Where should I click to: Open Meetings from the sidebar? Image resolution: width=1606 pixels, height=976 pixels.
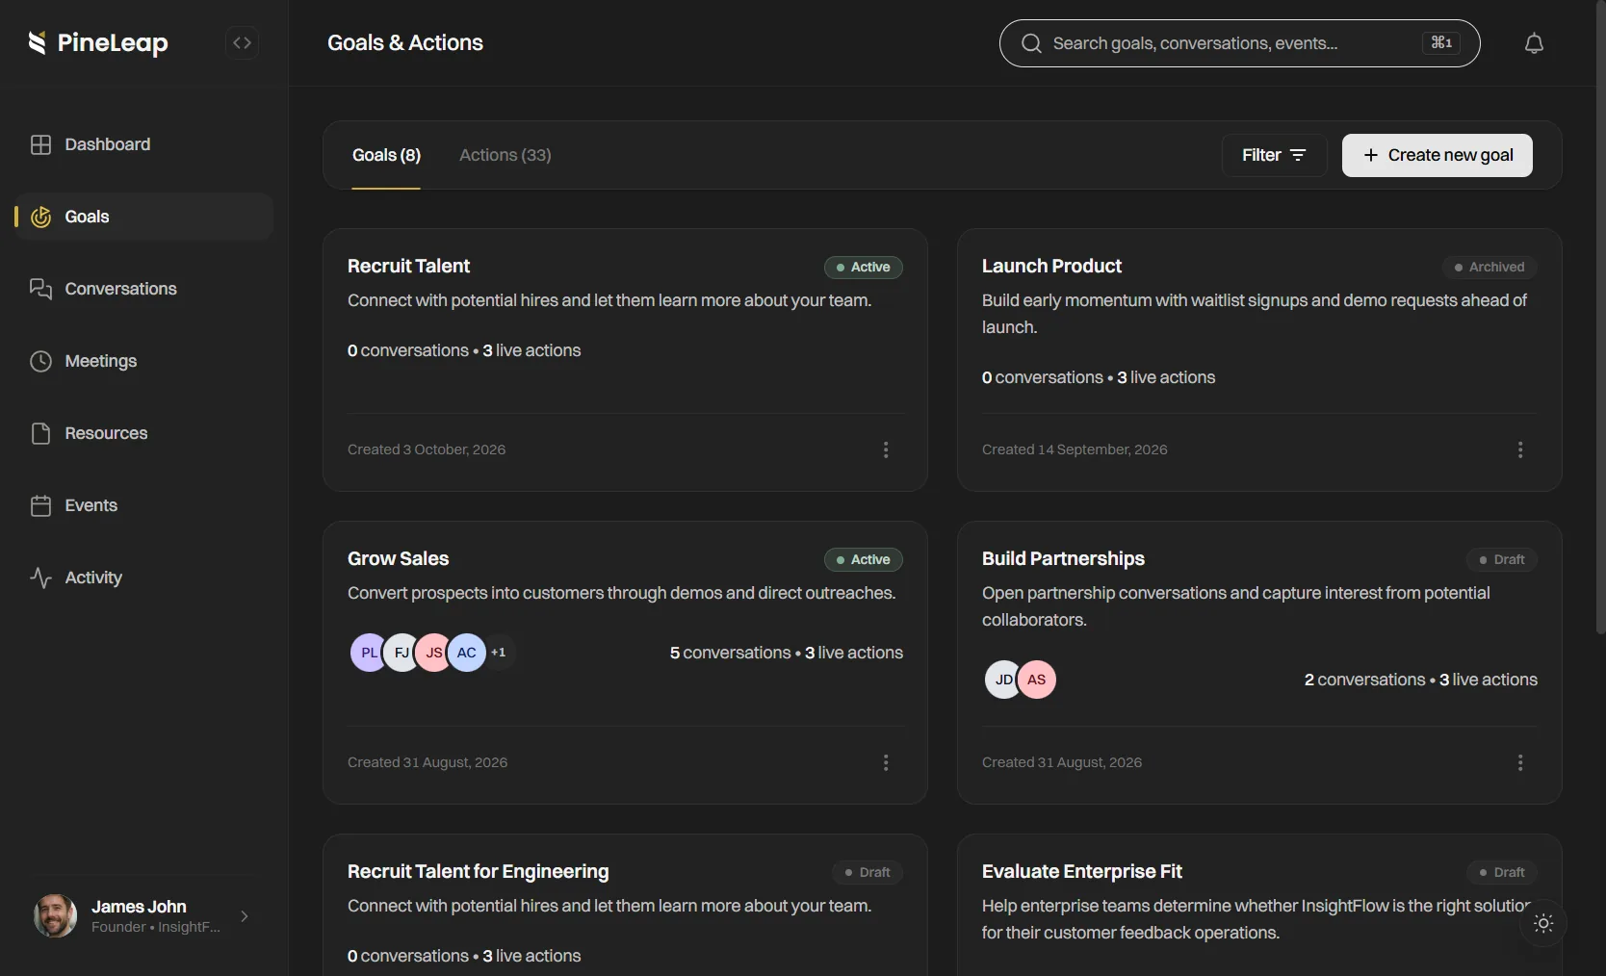tap(144, 361)
